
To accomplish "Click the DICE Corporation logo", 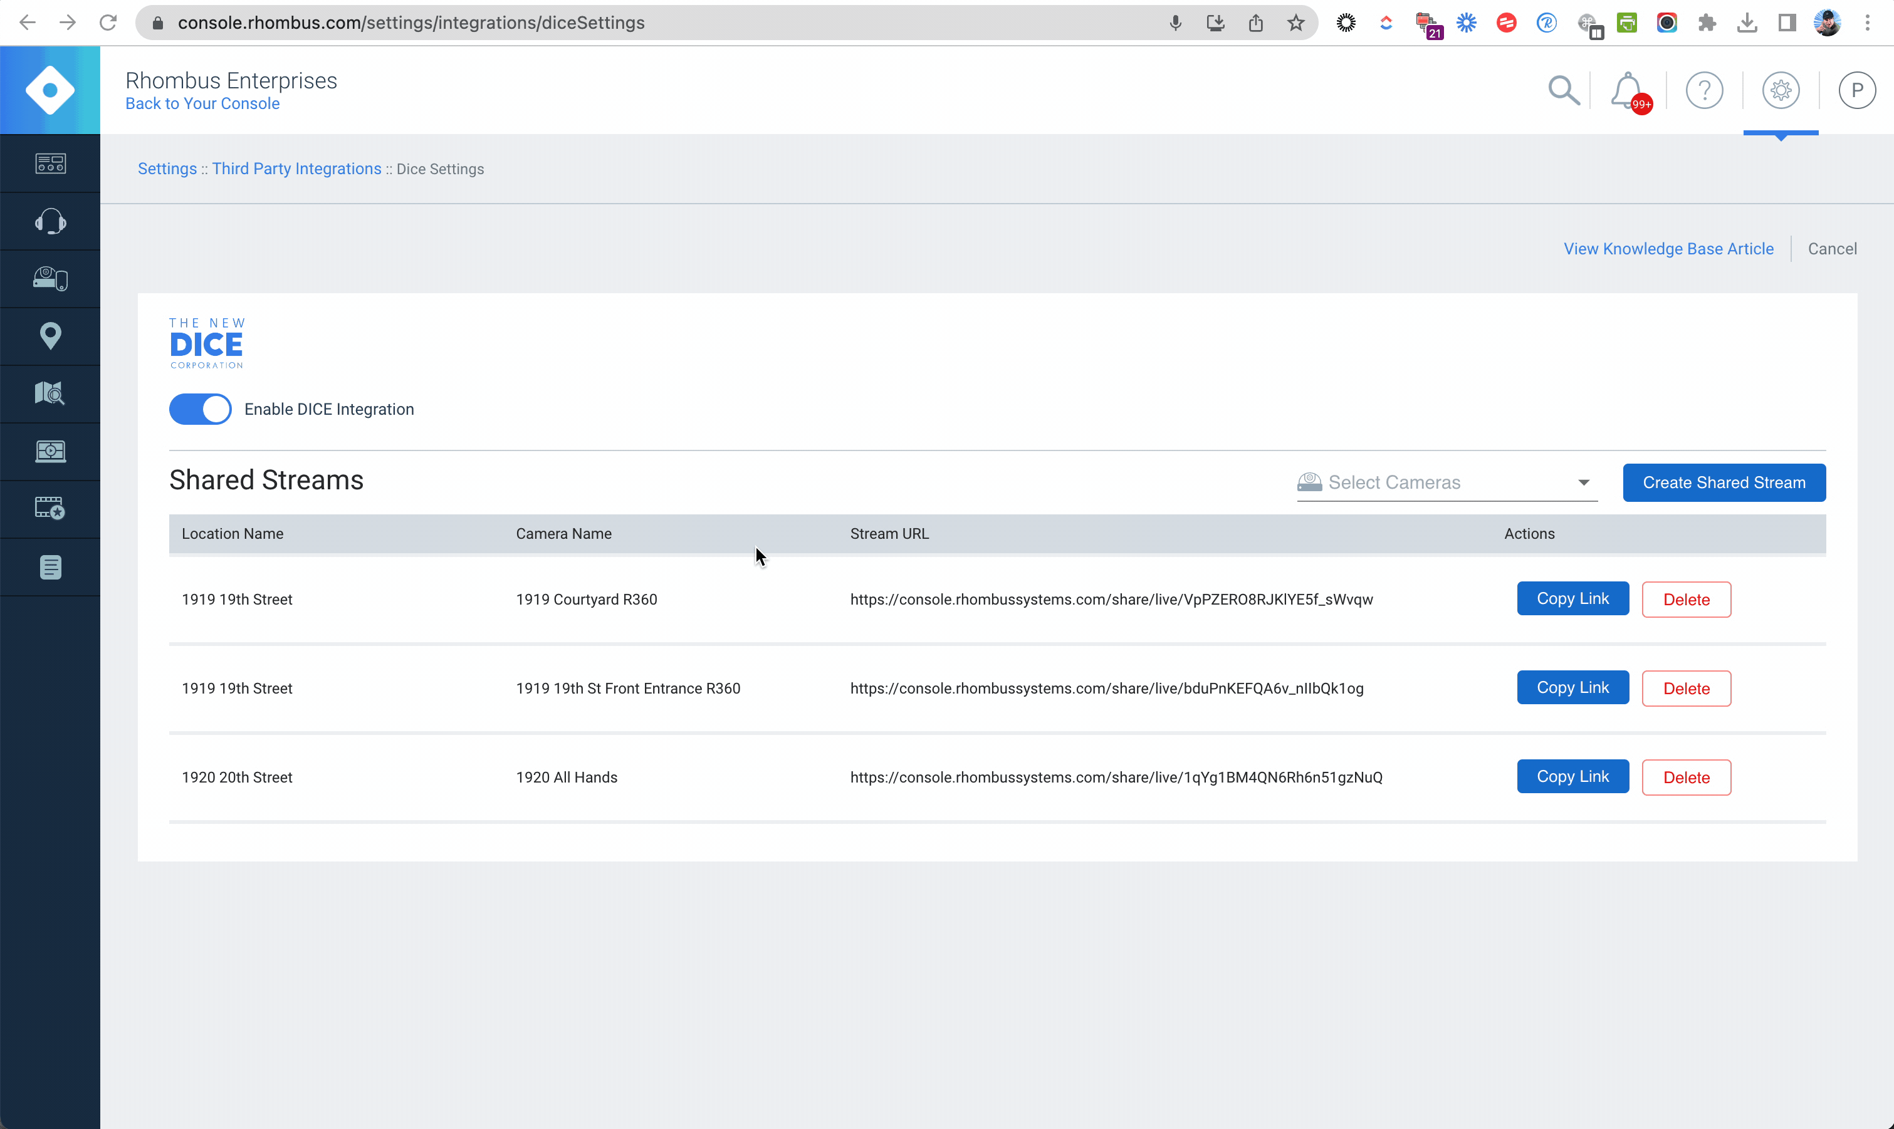I will click(207, 343).
